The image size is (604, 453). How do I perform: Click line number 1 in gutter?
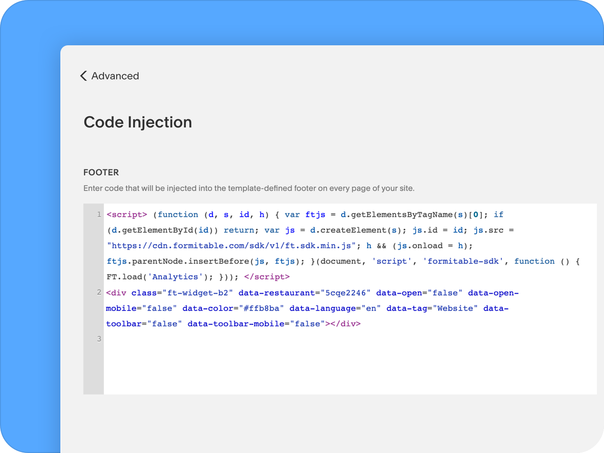click(99, 214)
